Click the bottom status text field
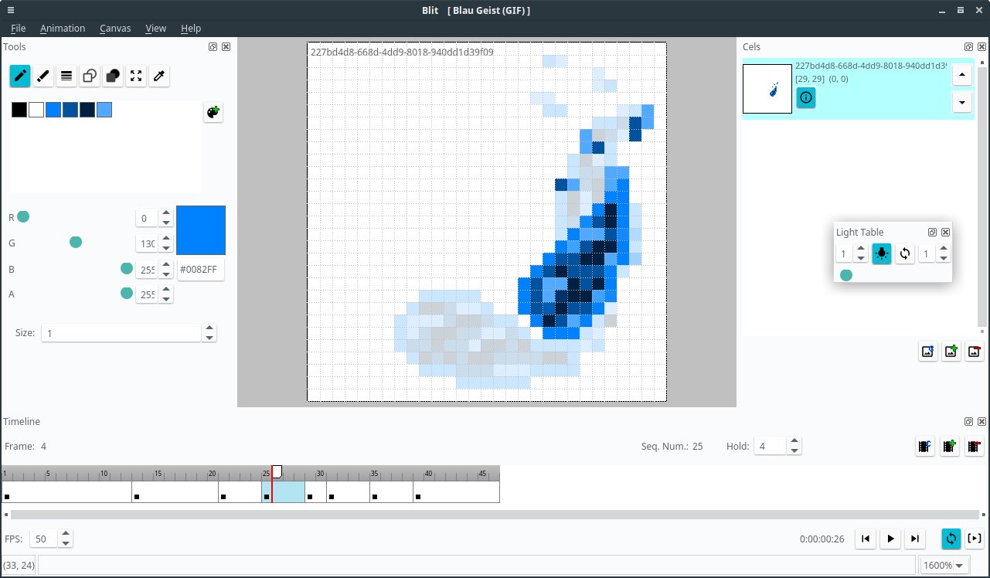 tap(476, 565)
